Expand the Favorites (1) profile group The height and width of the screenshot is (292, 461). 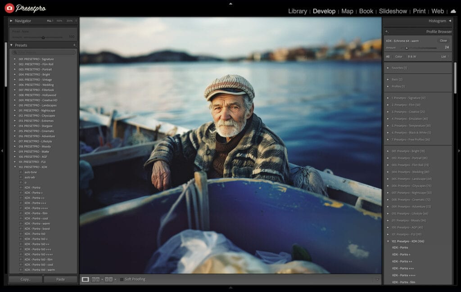pyautogui.click(x=388, y=68)
